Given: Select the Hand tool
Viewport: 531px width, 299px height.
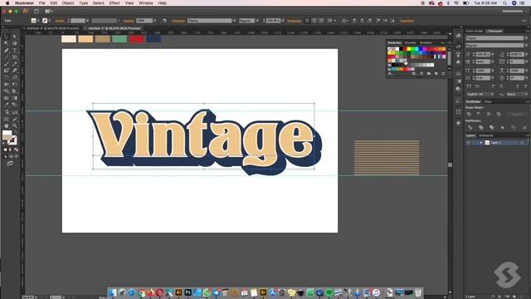Looking at the screenshot, I should point(7,125).
